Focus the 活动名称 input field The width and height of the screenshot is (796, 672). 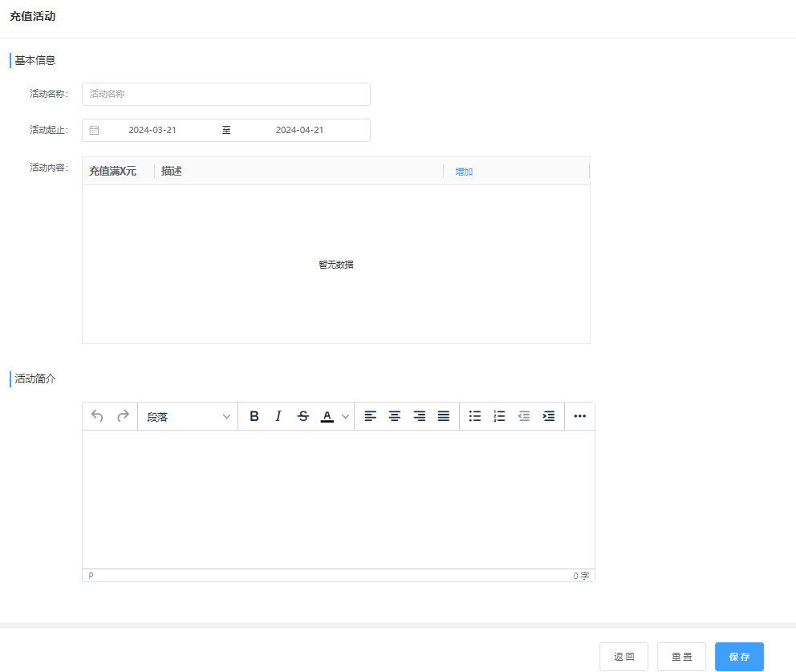coord(225,94)
